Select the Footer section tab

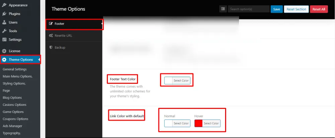pos(74,24)
